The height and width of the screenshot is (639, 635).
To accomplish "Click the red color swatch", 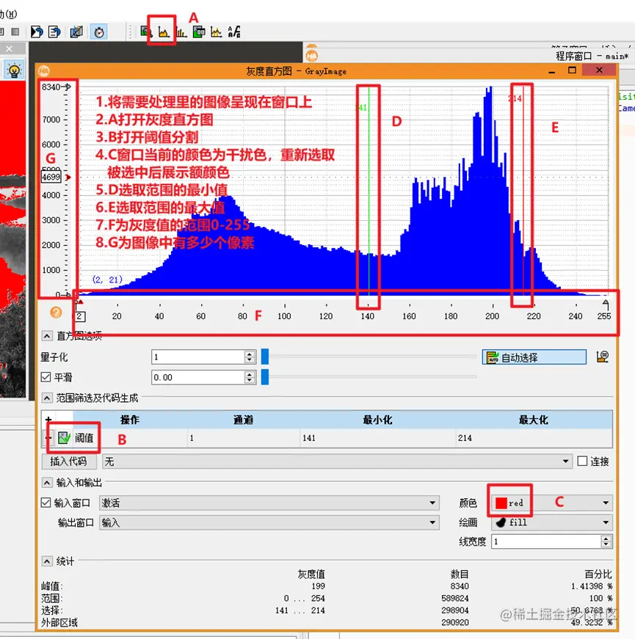I will coord(501,503).
